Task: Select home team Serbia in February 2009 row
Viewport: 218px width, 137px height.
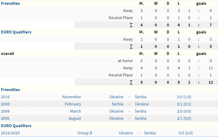Action: 118,104
